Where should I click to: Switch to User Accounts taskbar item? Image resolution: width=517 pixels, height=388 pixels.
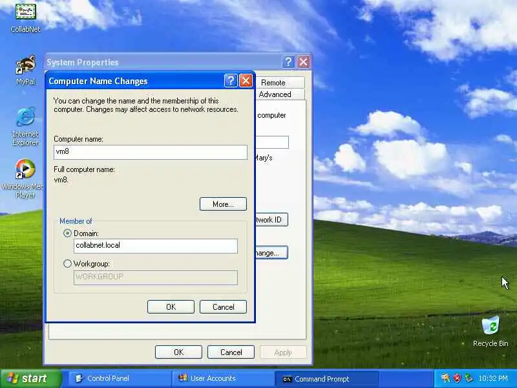click(x=223, y=378)
